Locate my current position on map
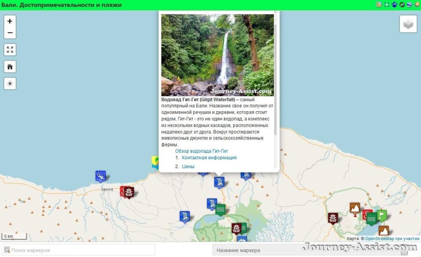This screenshot has width=421, height=257. [x=10, y=84]
